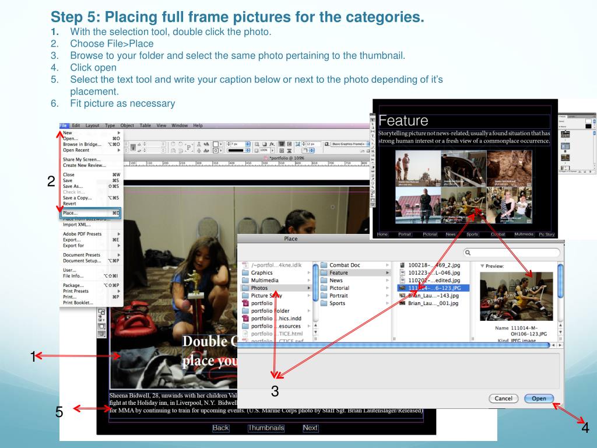
Task: Click the rotate 90° clockwise icon
Action: point(173,144)
